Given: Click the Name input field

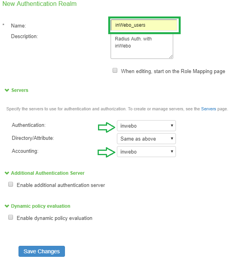Looking at the screenshot, I should click(x=144, y=25).
